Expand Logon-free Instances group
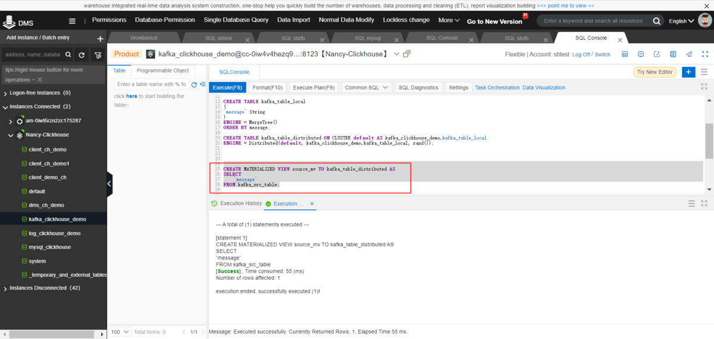Image resolution: width=714 pixels, height=339 pixels. 5,93
